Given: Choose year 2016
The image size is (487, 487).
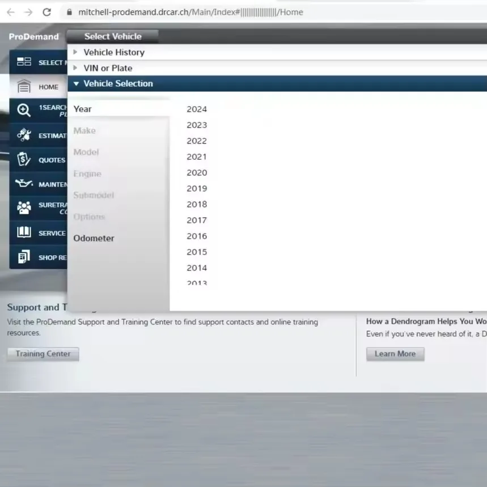Looking at the screenshot, I should point(197,236).
